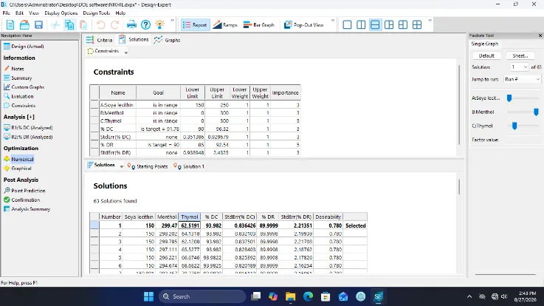Open the Solution 1 view
This screenshot has width=544, height=306.
(x=189, y=166)
